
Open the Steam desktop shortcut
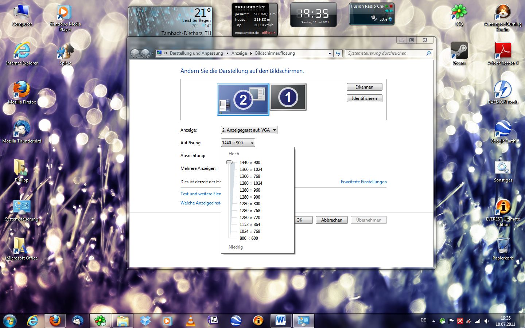[459, 54]
